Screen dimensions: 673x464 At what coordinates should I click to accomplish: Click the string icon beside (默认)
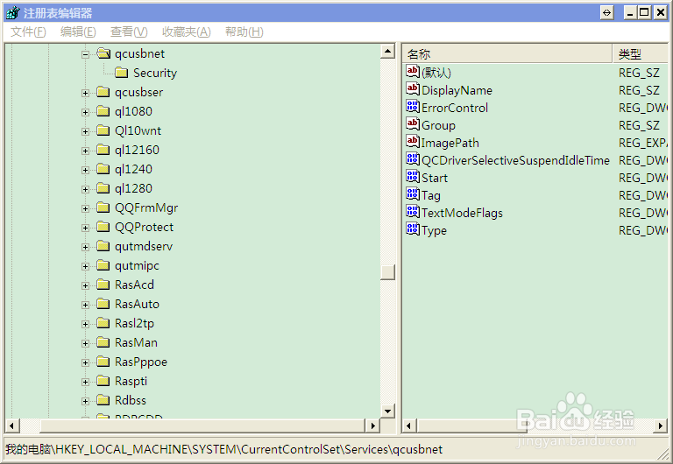(413, 72)
